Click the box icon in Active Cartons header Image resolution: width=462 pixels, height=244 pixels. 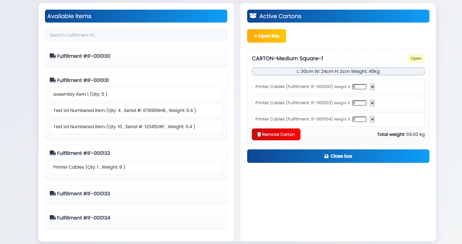coord(253,16)
